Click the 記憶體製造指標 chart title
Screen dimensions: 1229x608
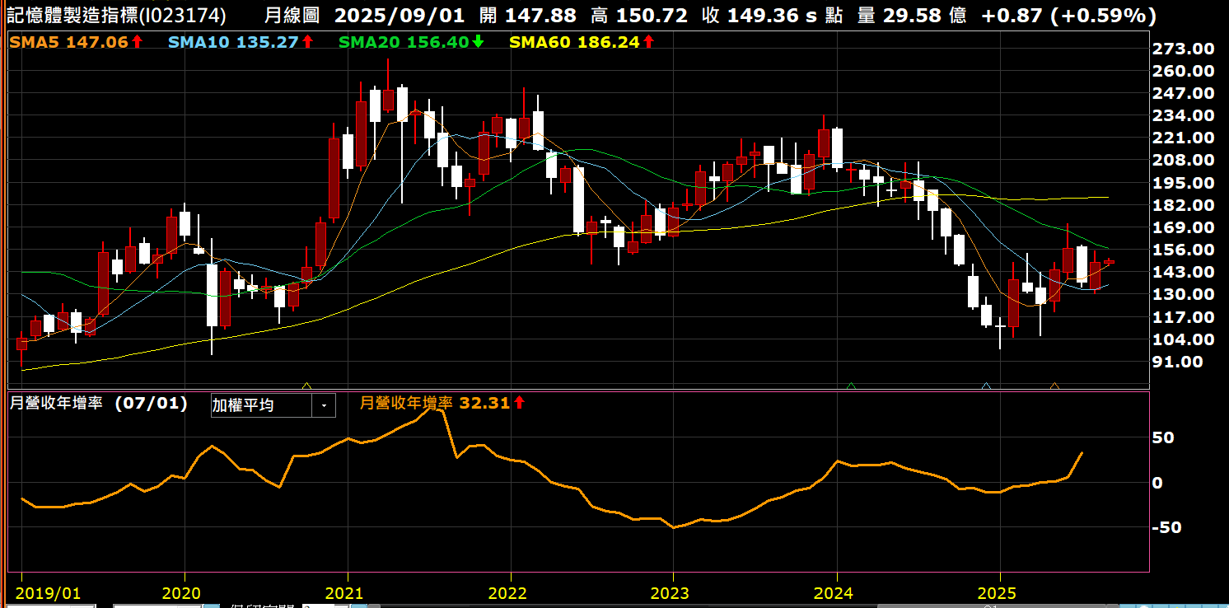pos(115,15)
